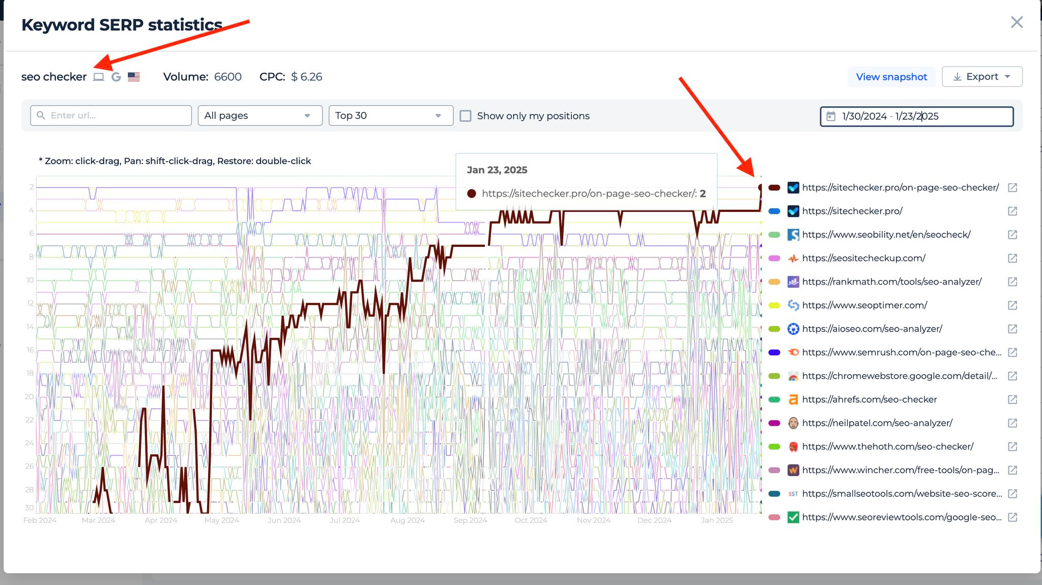Expand the Export dropdown button
This screenshot has height=585, width=1042.
982,76
